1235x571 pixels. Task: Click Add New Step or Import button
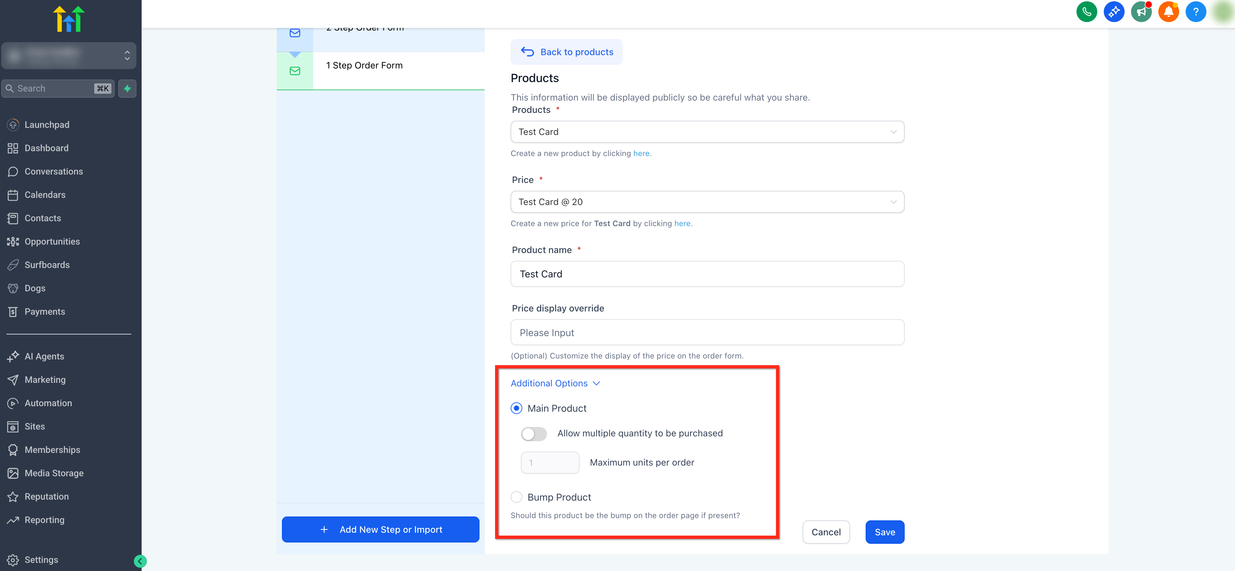click(x=380, y=529)
